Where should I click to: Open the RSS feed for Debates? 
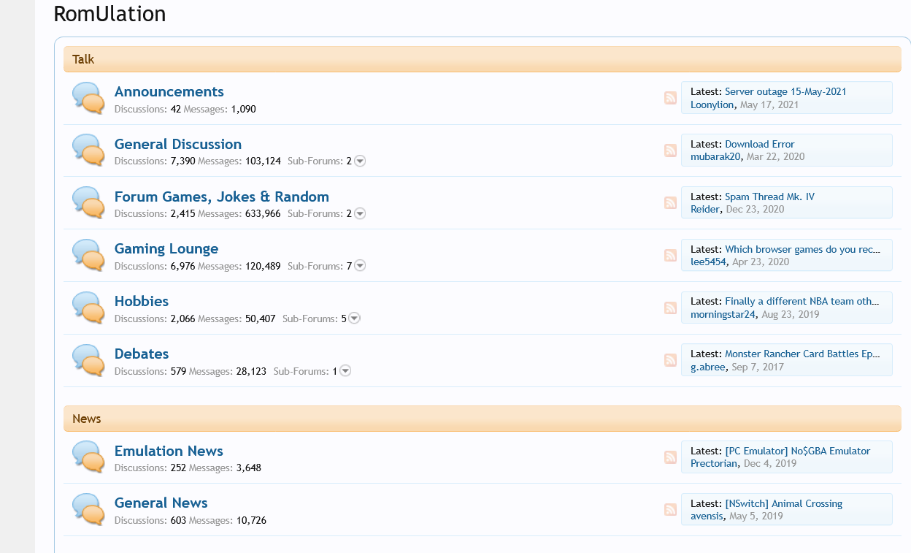[x=670, y=361]
